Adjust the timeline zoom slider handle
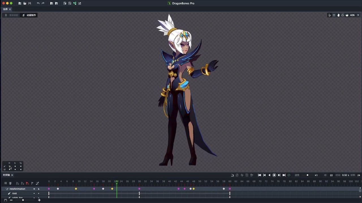362x203 pixels. coord(23,200)
